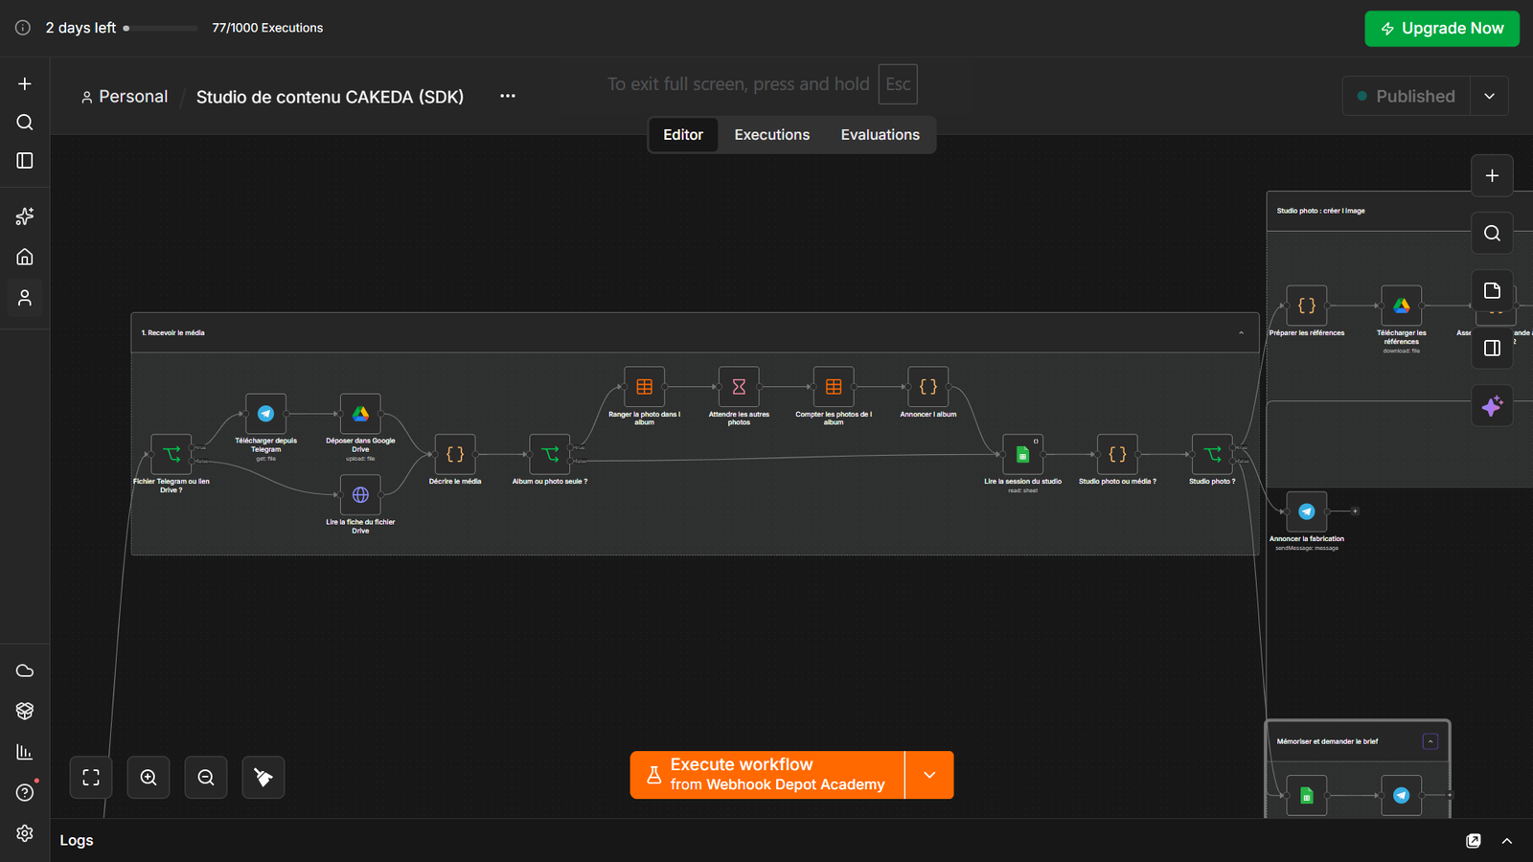Open the Published status dropdown arrow
Viewport: 1533px width, 862px height.
[1489, 96]
